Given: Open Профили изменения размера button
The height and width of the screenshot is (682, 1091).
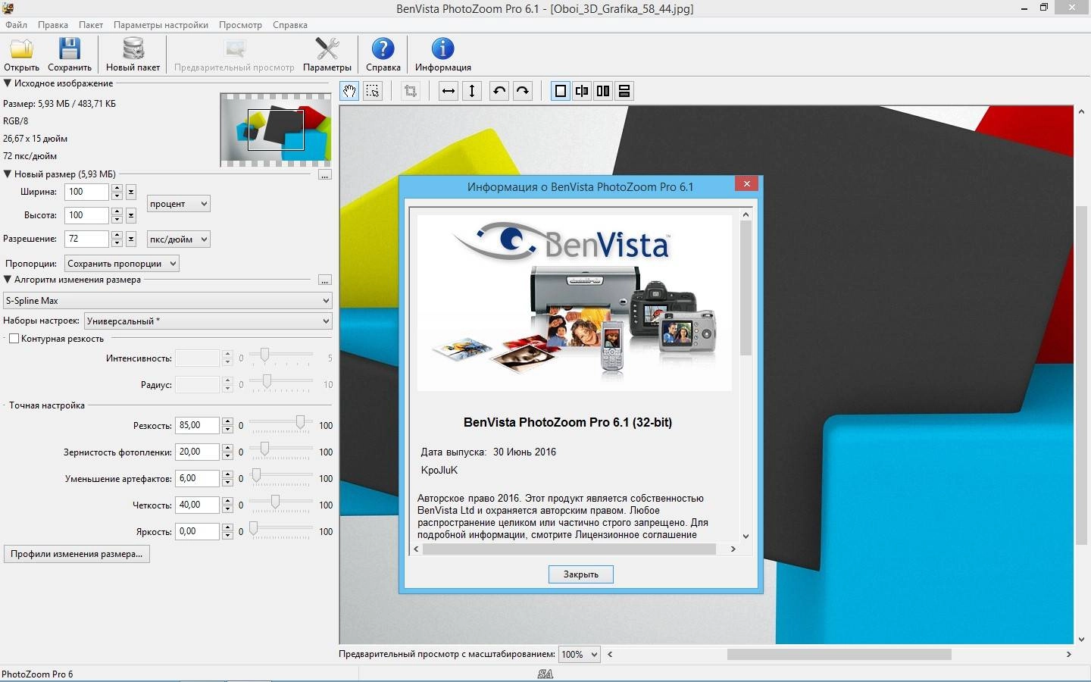Looking at the screenshot, I should tap(77, 554).
